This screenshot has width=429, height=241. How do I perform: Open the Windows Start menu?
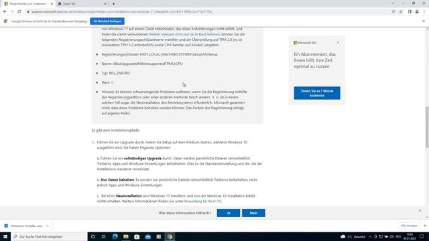(5, 236)
